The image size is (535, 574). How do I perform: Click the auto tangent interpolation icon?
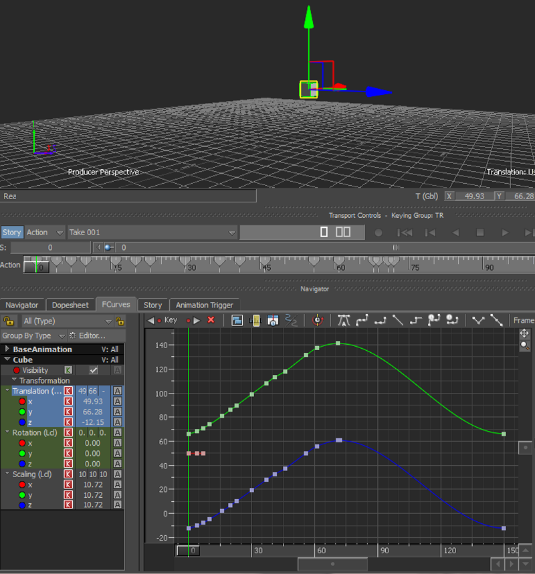coord(344,321)
